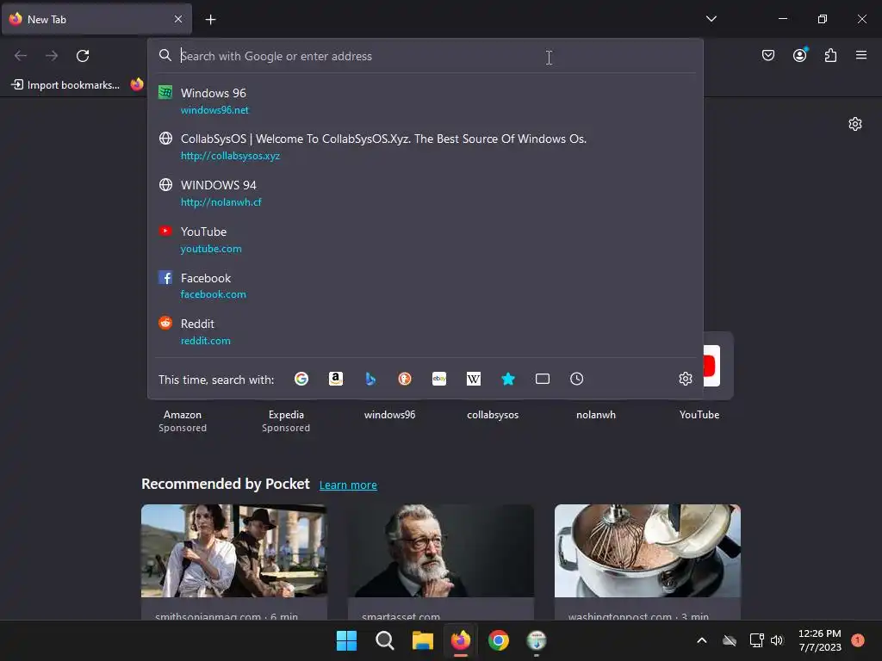Choose the Windows 96 suggestion
Viewport: 882px width, 661px height.
click(x=425, y=101)
